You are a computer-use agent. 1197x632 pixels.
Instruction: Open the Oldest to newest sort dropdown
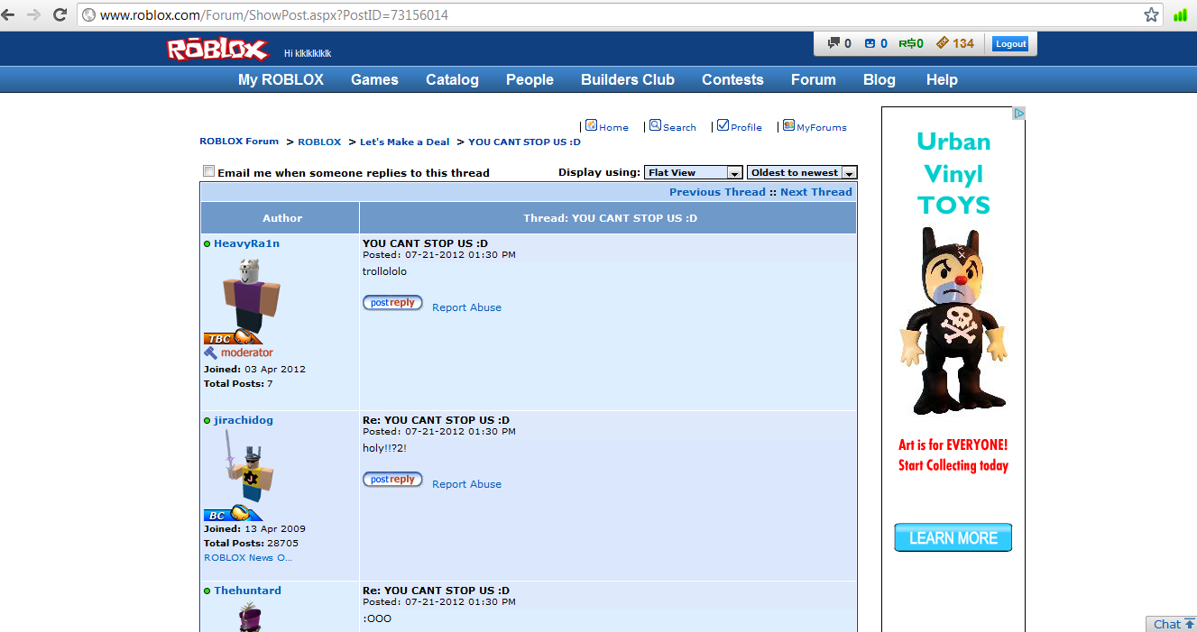click(802, 172)
